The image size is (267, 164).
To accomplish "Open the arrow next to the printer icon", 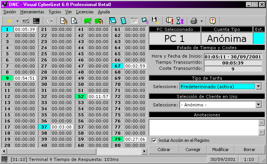I will point(201,21).
